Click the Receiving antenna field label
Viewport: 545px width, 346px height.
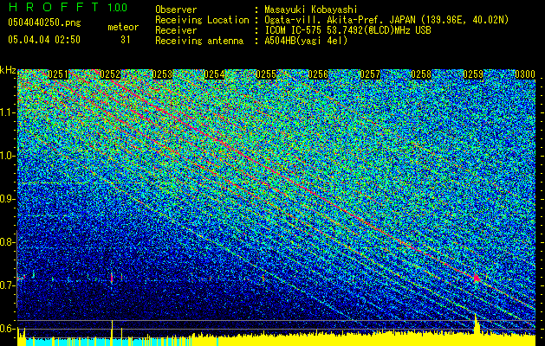coord(199,41)
